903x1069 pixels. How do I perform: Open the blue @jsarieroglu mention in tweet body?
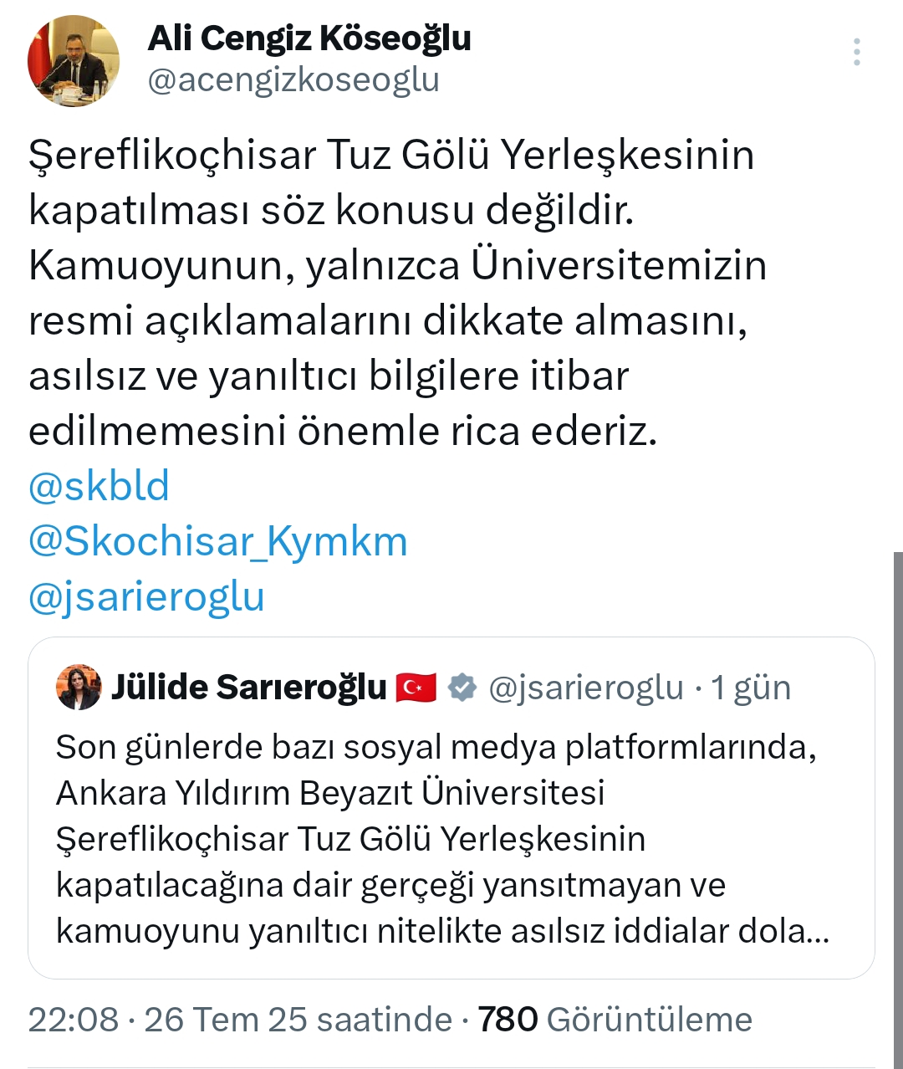(x=146, y=596)
